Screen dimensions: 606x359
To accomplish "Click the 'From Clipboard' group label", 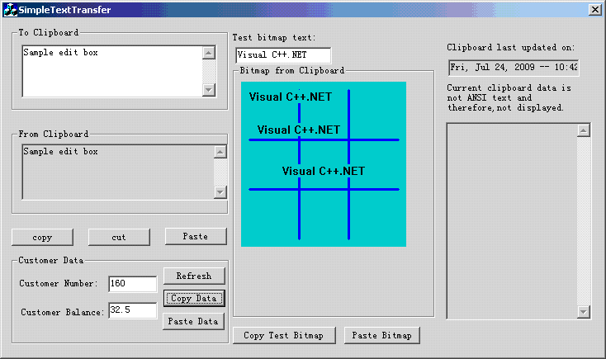I will [54, 134].
